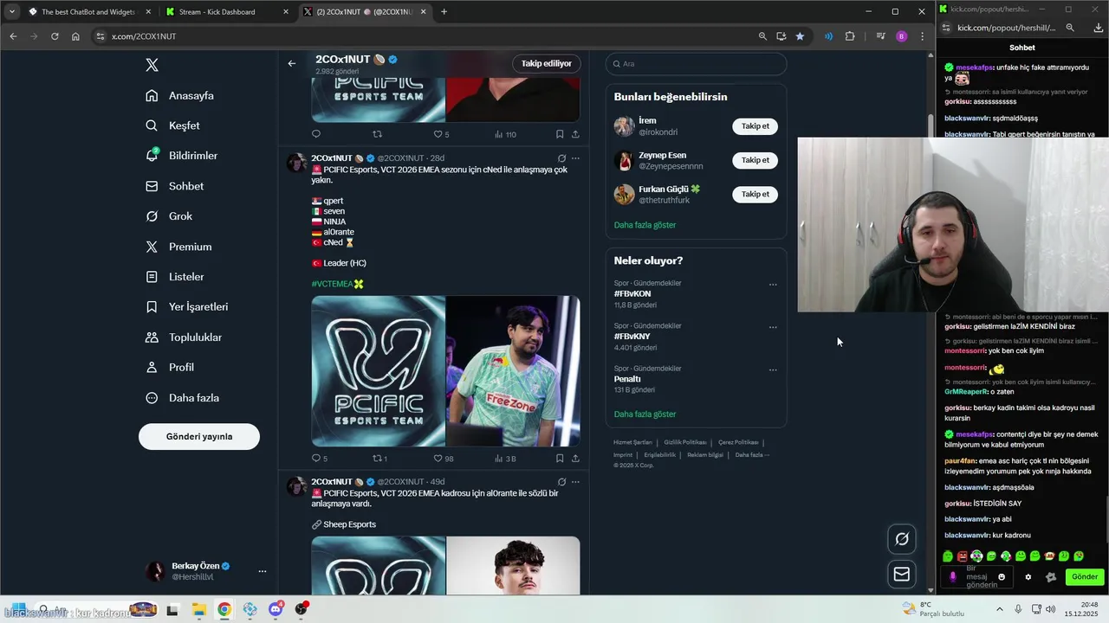Open Yer İşaretleri bookmarks

click(187, 307)
